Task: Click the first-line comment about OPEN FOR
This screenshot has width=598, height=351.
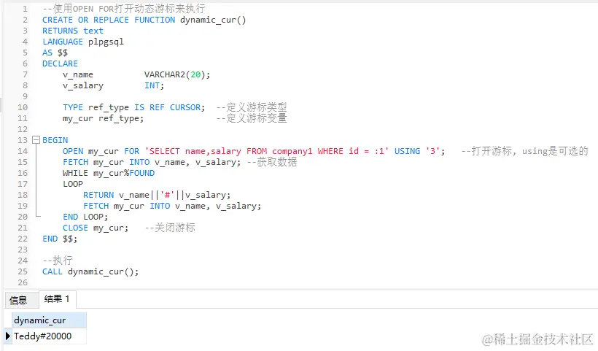Action: 124,9
